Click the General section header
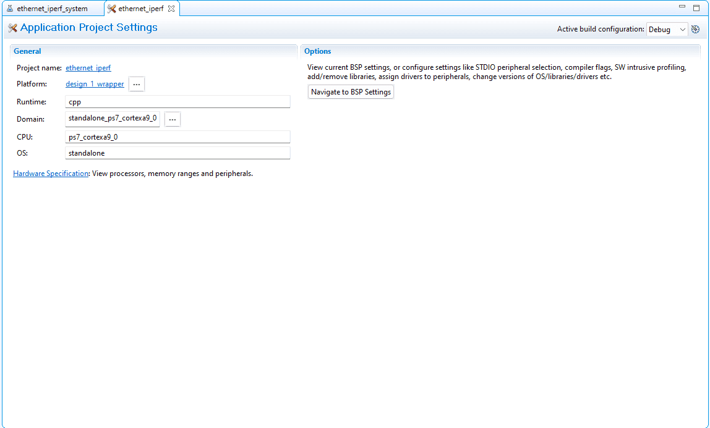This screenshot has width=710, height=428. [x=27, y=51]
